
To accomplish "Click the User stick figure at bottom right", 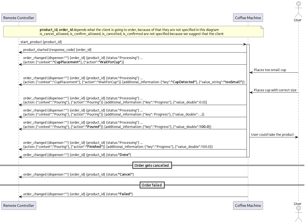I will click(298, 214).
